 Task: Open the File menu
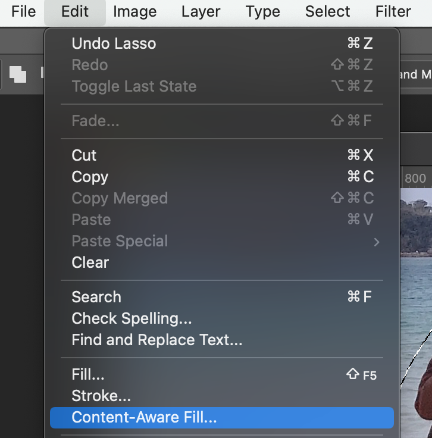24,11
